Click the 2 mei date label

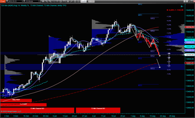7,116
